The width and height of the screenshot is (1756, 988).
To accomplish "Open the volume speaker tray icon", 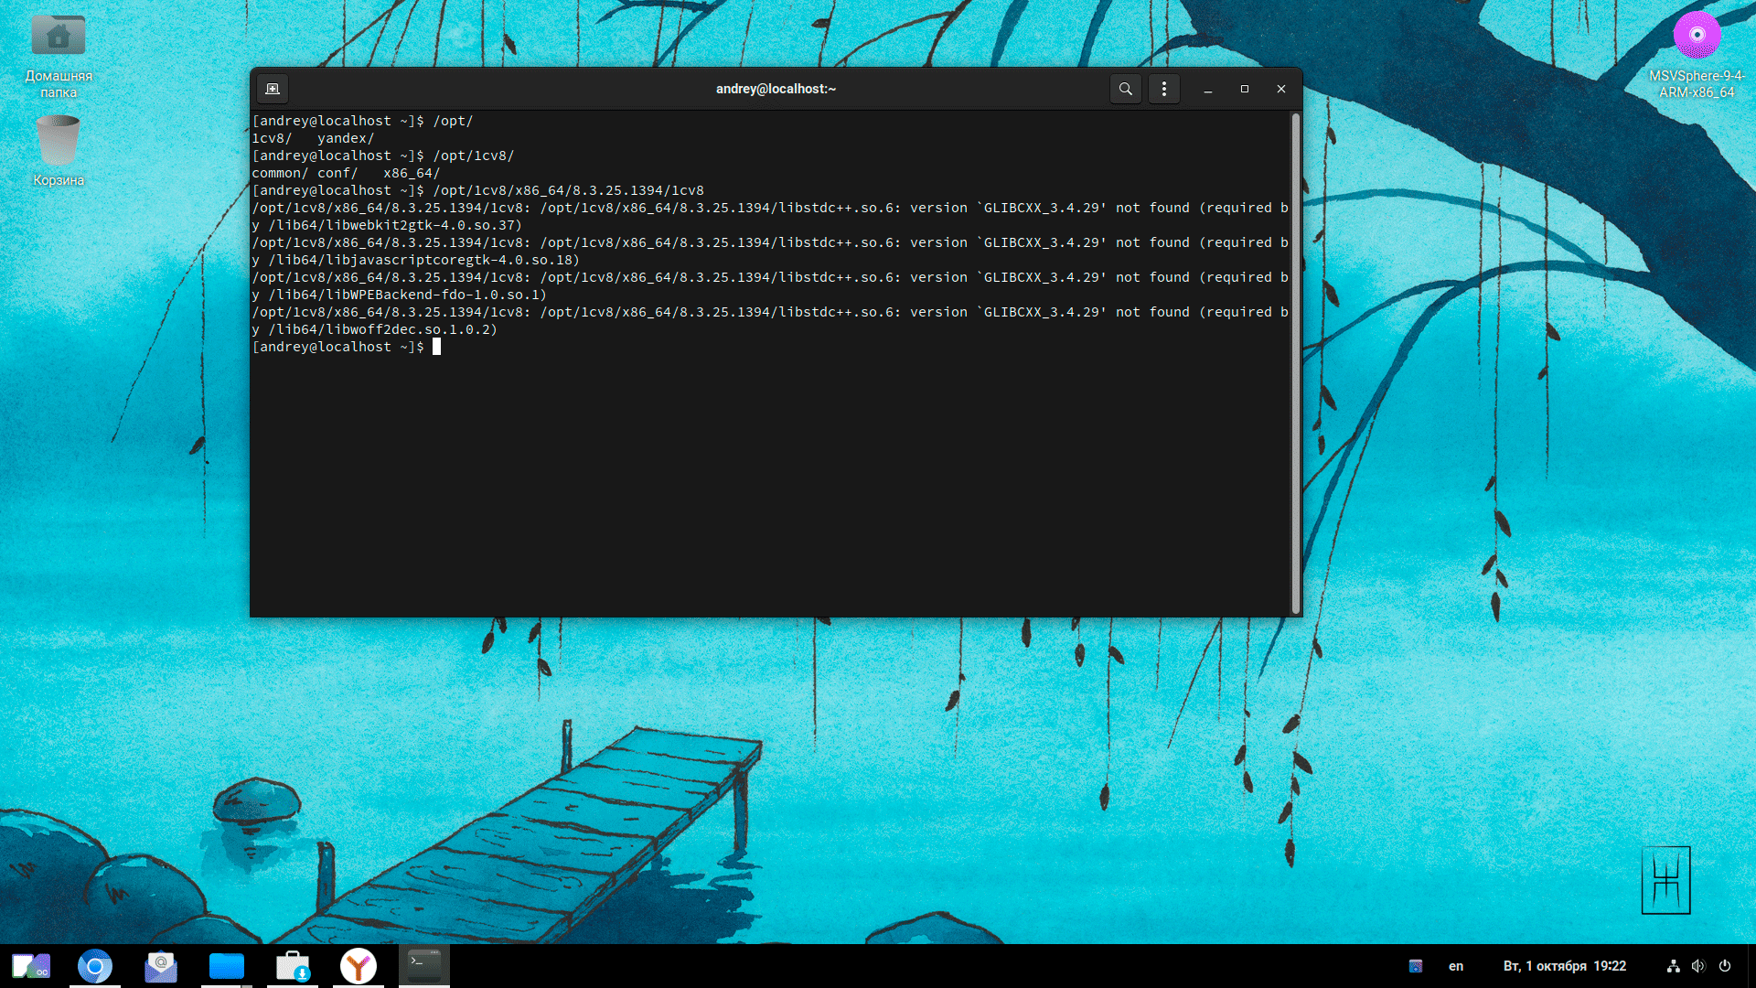I will [1698, 966].
